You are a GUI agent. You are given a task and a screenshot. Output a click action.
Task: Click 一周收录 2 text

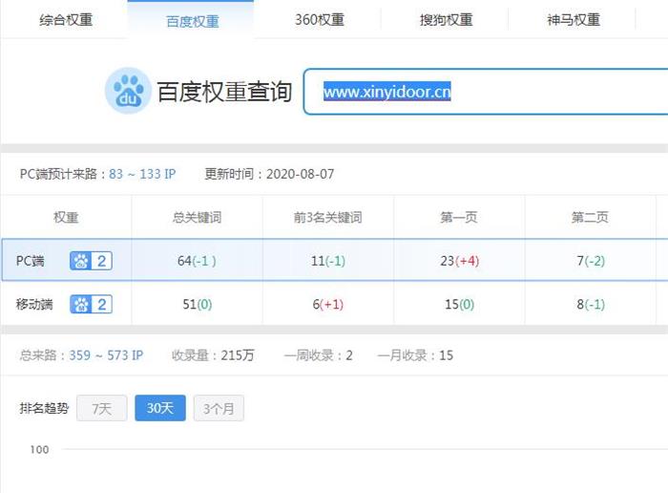click(x=318, y=355)
